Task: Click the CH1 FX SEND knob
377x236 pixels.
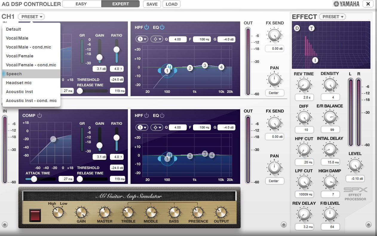Action: [x=274, y=35]
